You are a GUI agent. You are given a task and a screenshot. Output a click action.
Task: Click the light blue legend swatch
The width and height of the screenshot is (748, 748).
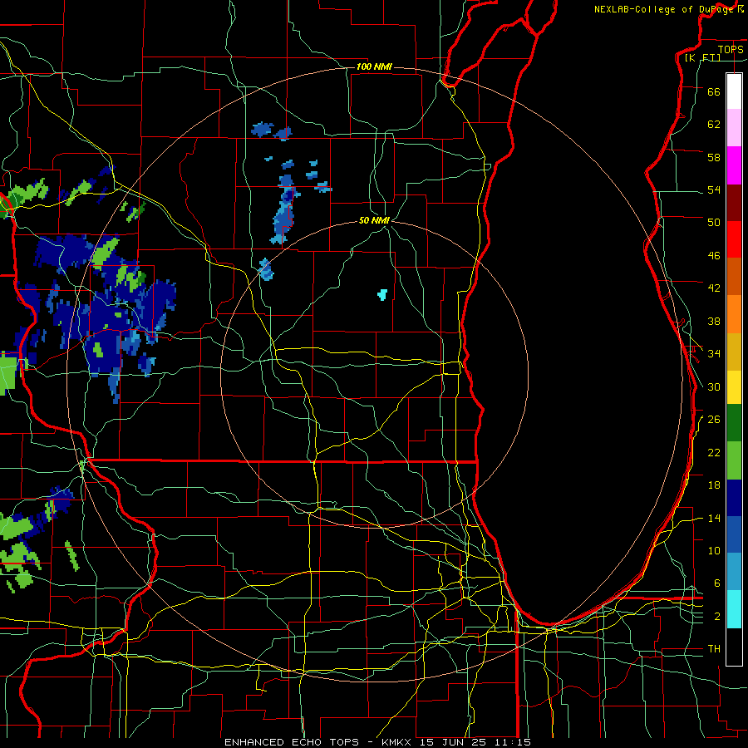pos(734,572)
